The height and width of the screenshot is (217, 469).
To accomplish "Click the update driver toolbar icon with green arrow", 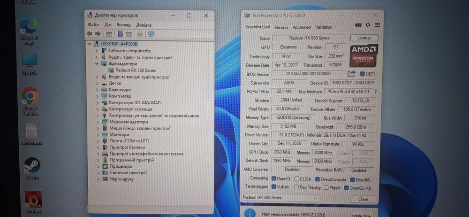I will coord(140,34).
